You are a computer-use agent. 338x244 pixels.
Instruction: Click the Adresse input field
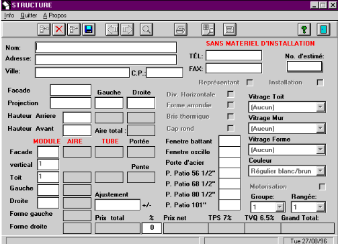[x=105, y=60]
